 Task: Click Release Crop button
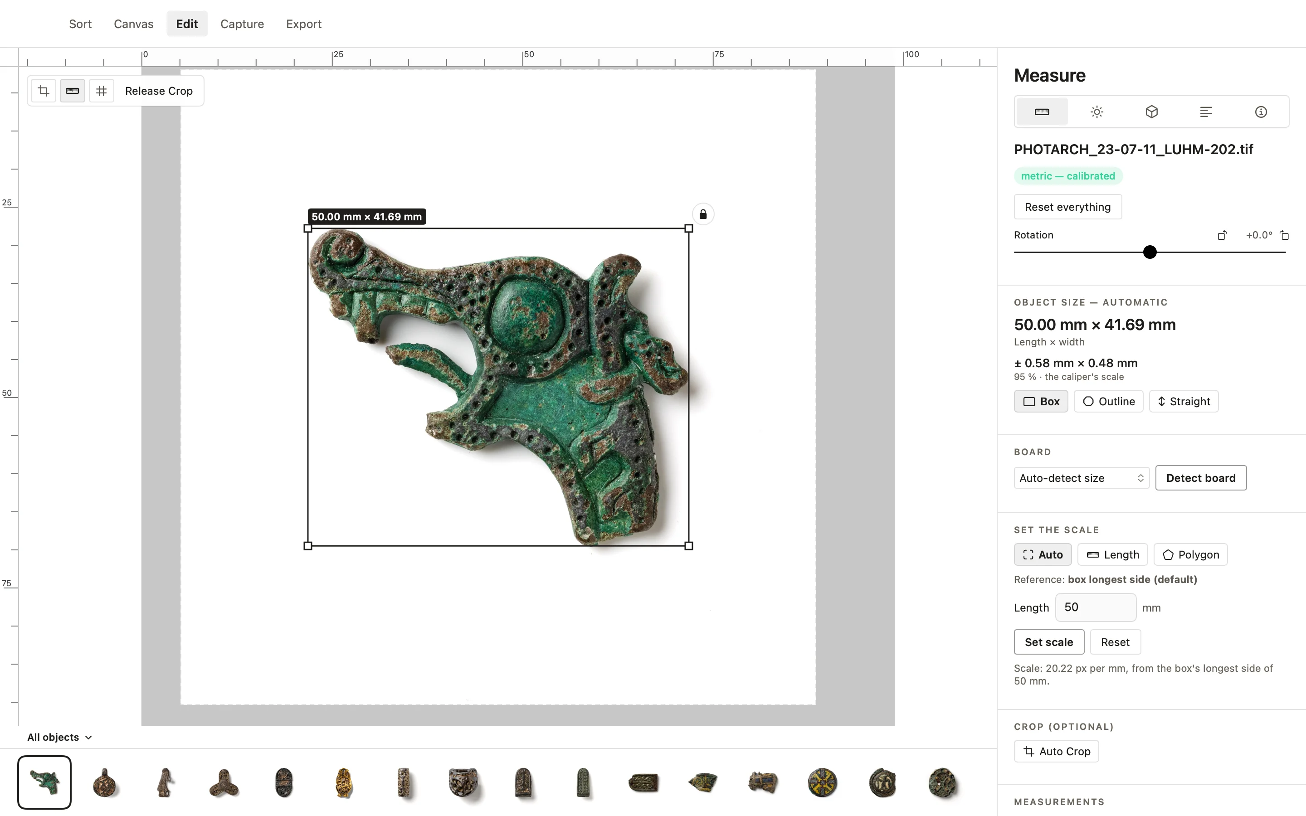click(x=159, y=91)
